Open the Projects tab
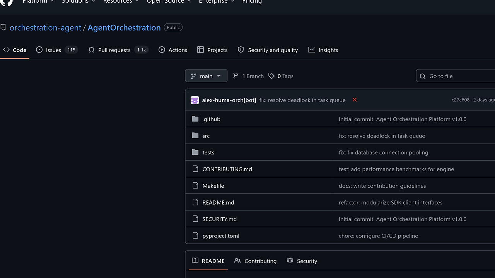The width and height of the screenshot is (495, 278). [212, 50]
